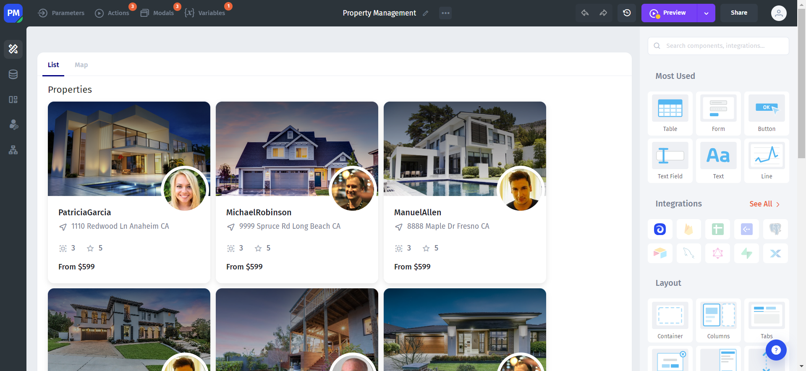
Task: Open the user profile avatar menu
Action: point(779,13)
